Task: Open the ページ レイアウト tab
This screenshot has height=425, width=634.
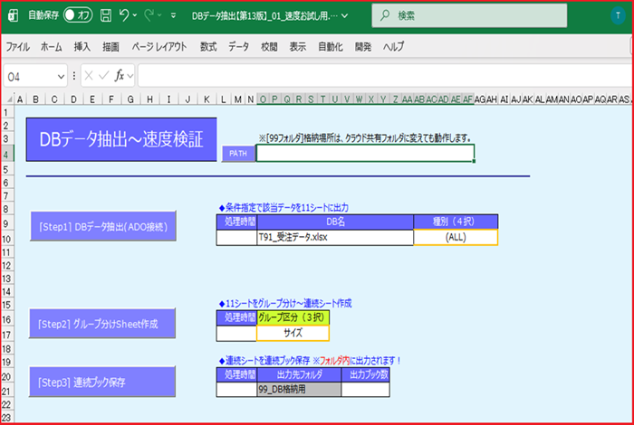Action: click(158, 47)
